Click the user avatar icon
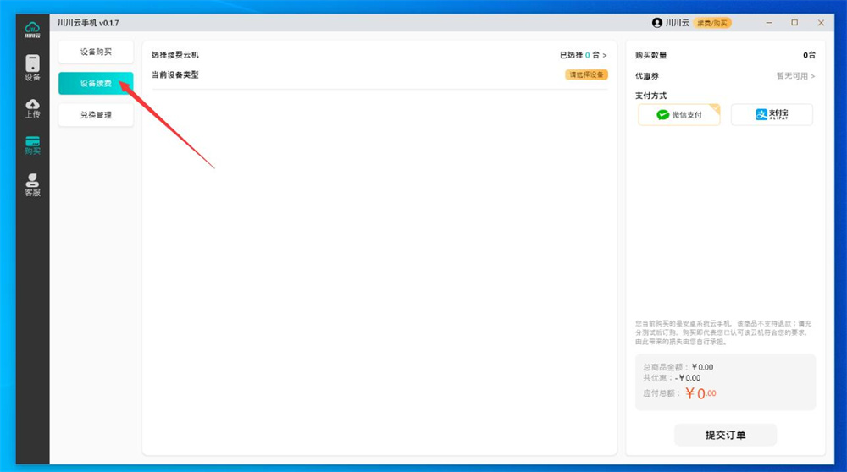This screenshot has width=847, height=472. pyautogui.click(x=656, y=23)
